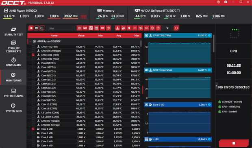The width and height of the screenshot is (252, 148).
Task: Toggle memory module sensor filter icon
Action: click(x=102, y=28)
